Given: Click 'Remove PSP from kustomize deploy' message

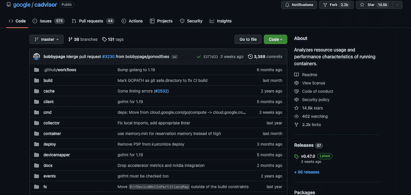Looking at the screenshot, I should point(151,144).
